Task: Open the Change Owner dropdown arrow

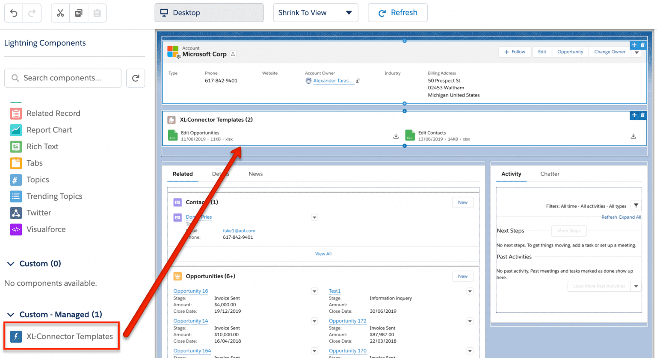Action: pos(637,52)
